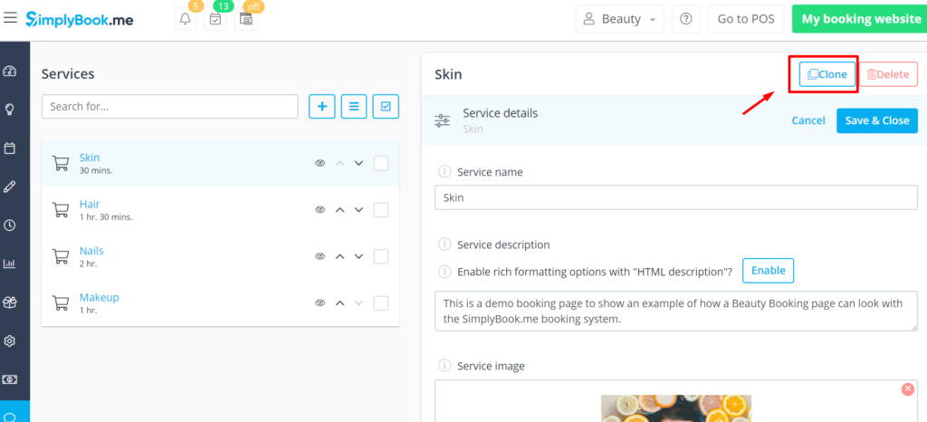Click the dashboard gauge icon in sidebar
This screenshot has width=927, height=422.
coord(9,72)
